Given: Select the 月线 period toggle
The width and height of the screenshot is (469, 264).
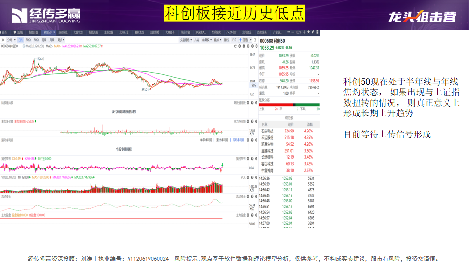Looking at the screenshot, I should point(52,40).
